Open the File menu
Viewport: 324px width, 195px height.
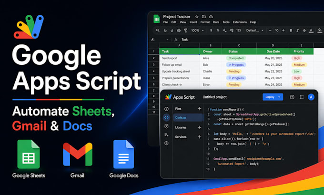[165, 22]
